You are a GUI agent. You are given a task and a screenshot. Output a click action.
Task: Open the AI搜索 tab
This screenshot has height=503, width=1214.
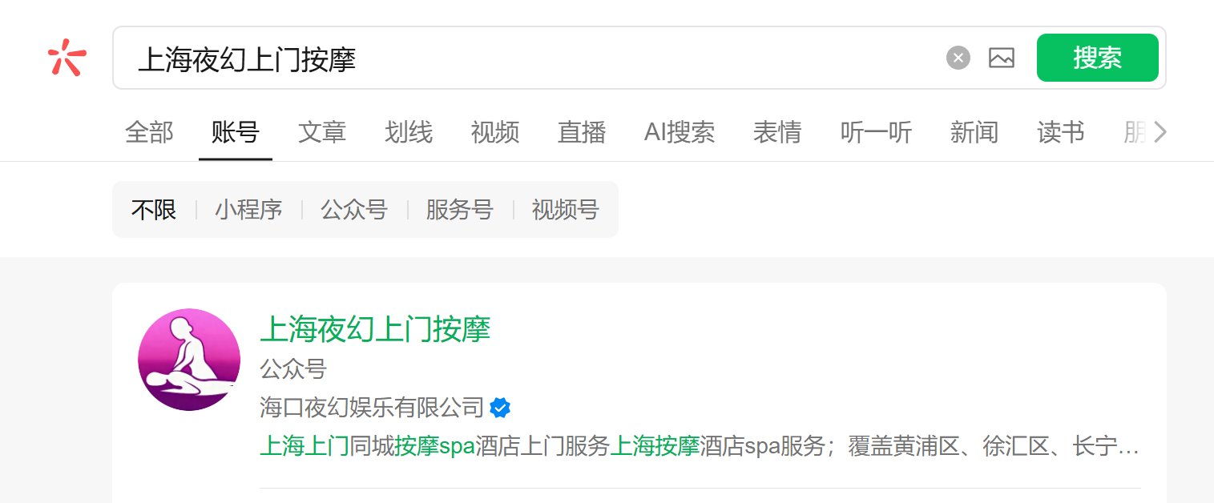coord(680,132)
